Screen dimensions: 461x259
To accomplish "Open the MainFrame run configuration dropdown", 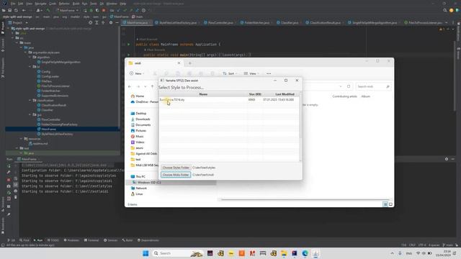I will pyautogui.click(x=67, y=10).
